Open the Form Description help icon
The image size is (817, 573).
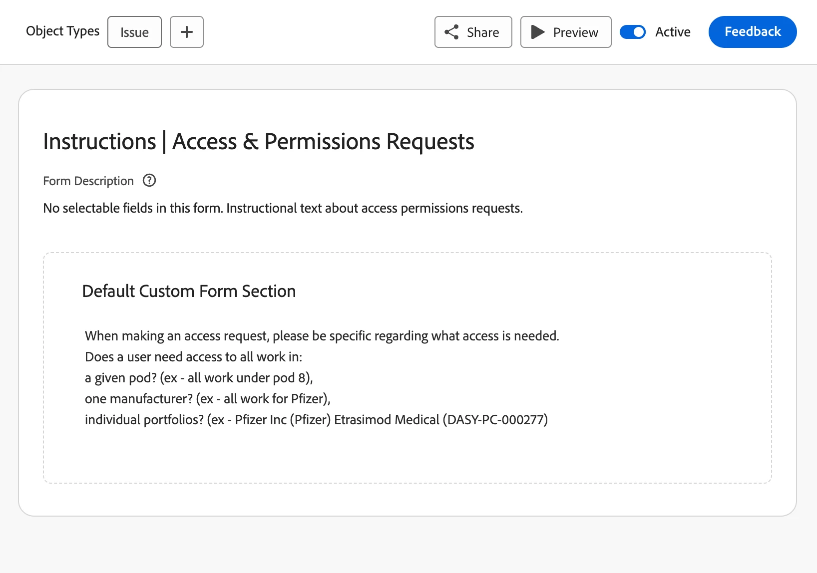[149, 181]
